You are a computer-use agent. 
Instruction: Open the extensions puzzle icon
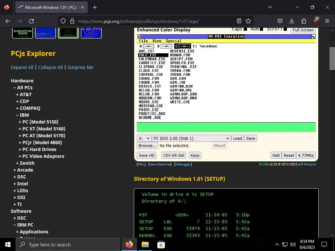304,21
